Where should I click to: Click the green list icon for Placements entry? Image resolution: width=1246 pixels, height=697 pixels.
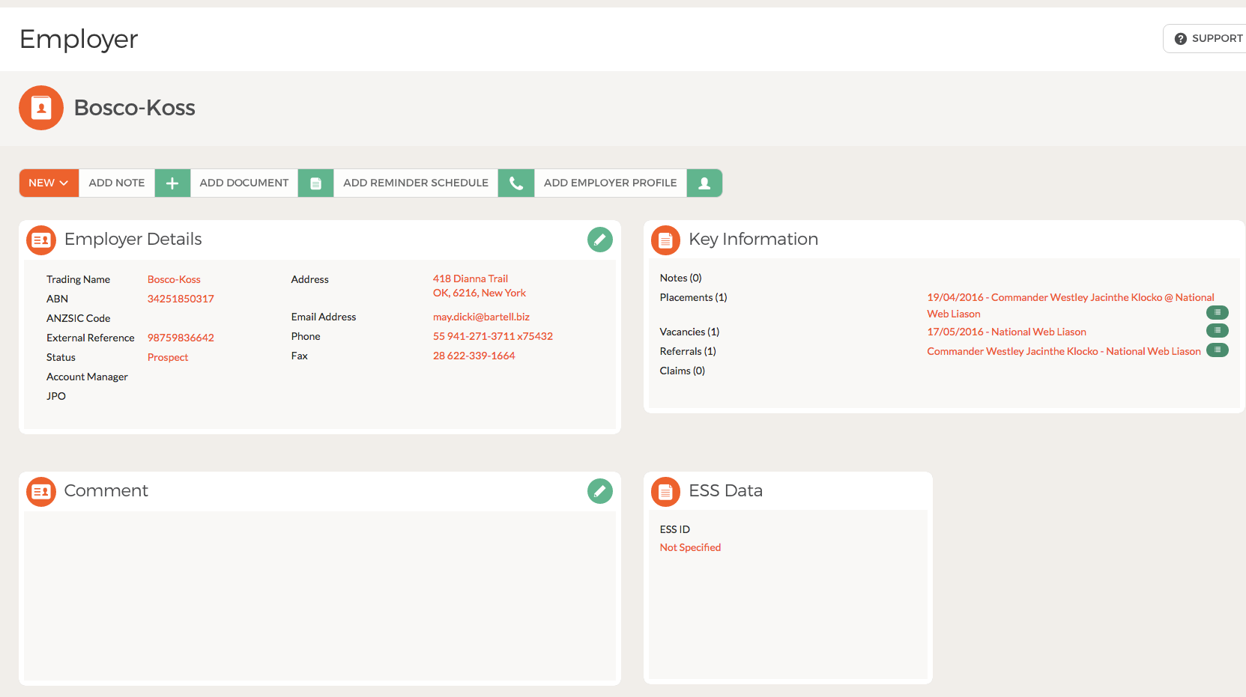coord(1217,312)
